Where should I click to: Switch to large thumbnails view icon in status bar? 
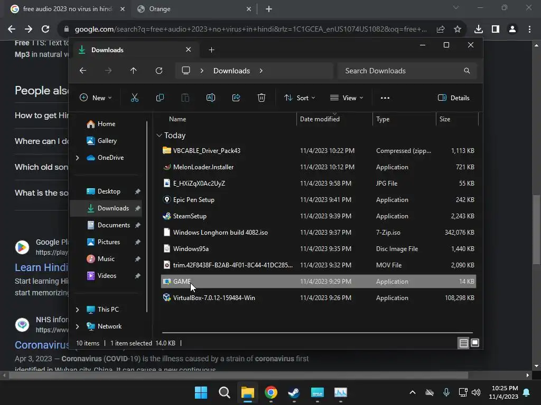[475, 343]
